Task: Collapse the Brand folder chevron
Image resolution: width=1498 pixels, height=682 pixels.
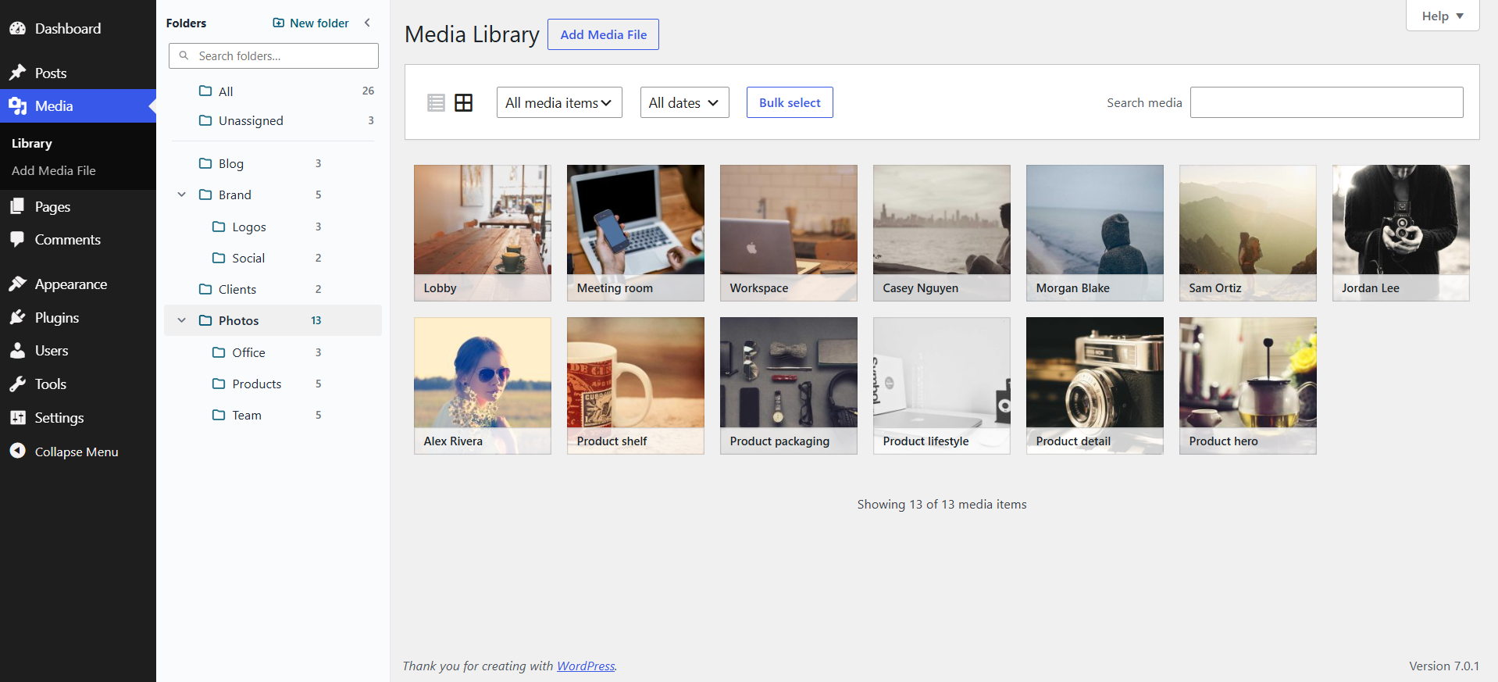Action: click(x=182, y=195)
